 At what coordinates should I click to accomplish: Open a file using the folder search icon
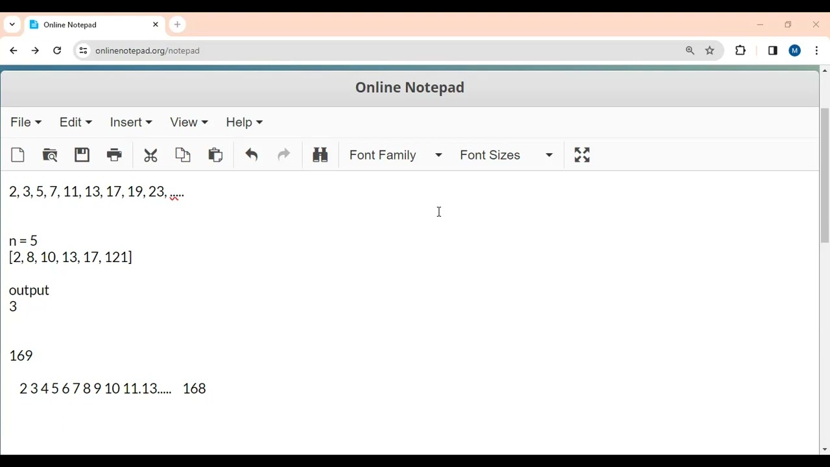50,155
